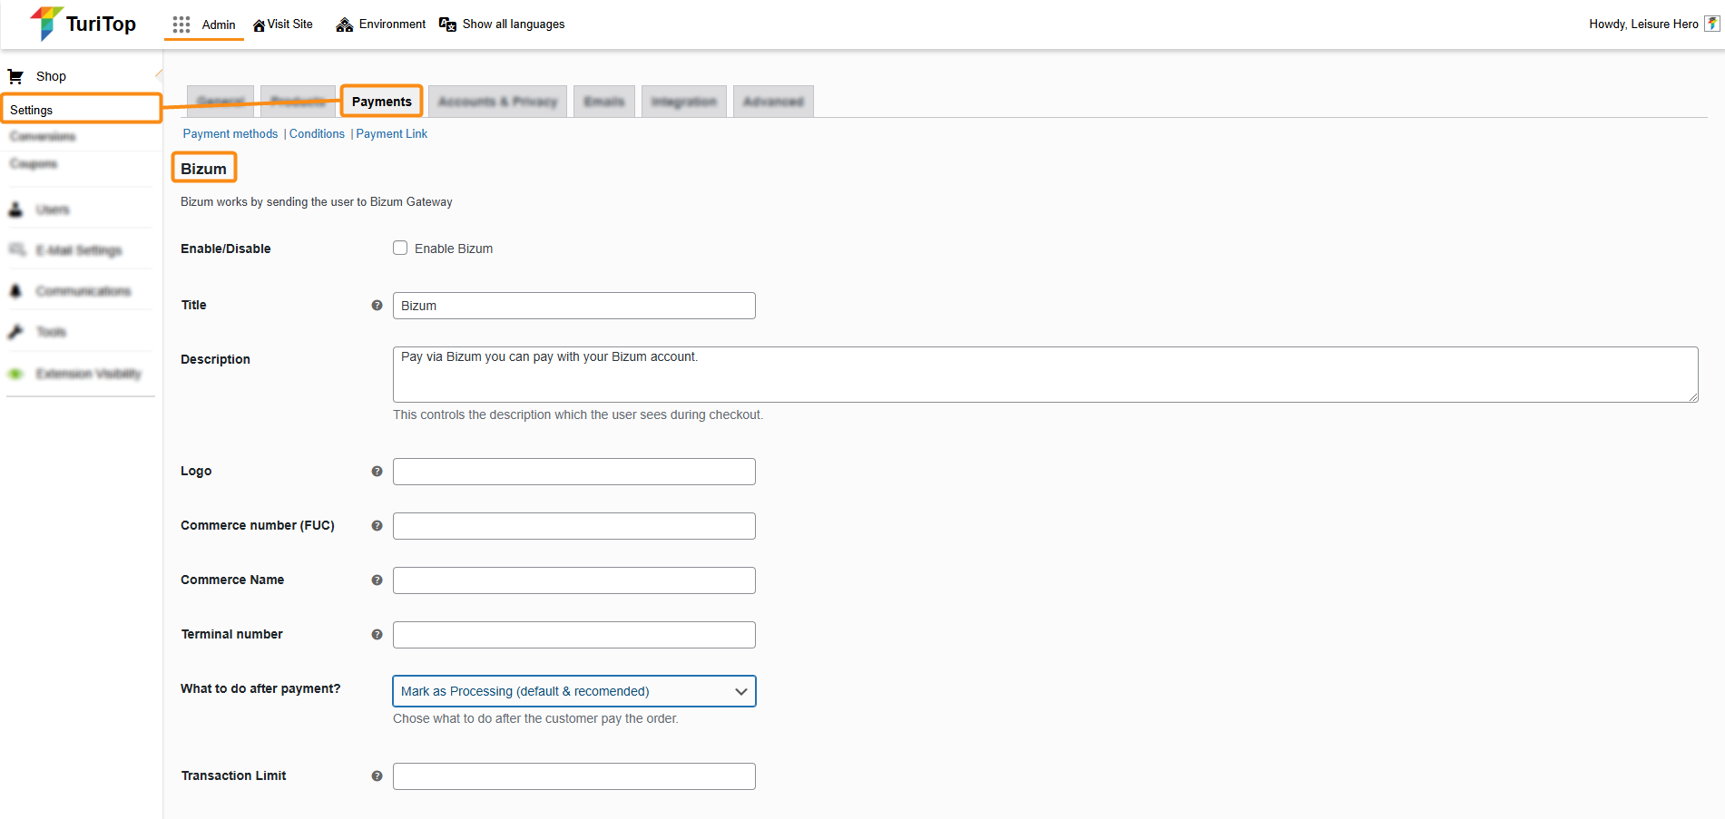Screen dimensions: 1725x819
Task: Switch to the Payments tab
Action: click(381, 102)
